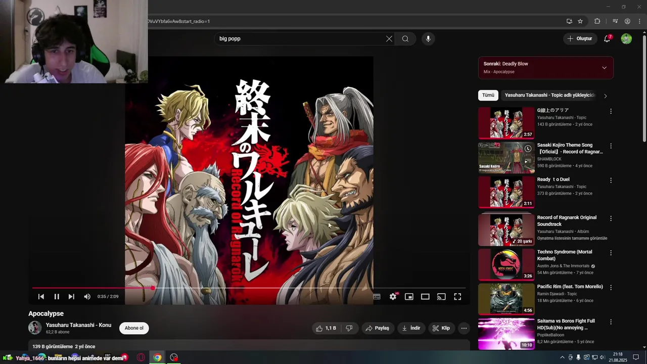Skip to previous track in player
The height and width of the screenshot is (364, 647).
click(41, 297)
